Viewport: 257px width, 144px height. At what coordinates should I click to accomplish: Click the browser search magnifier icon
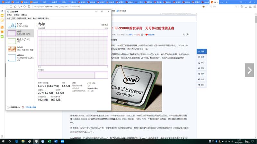[236, 6]
